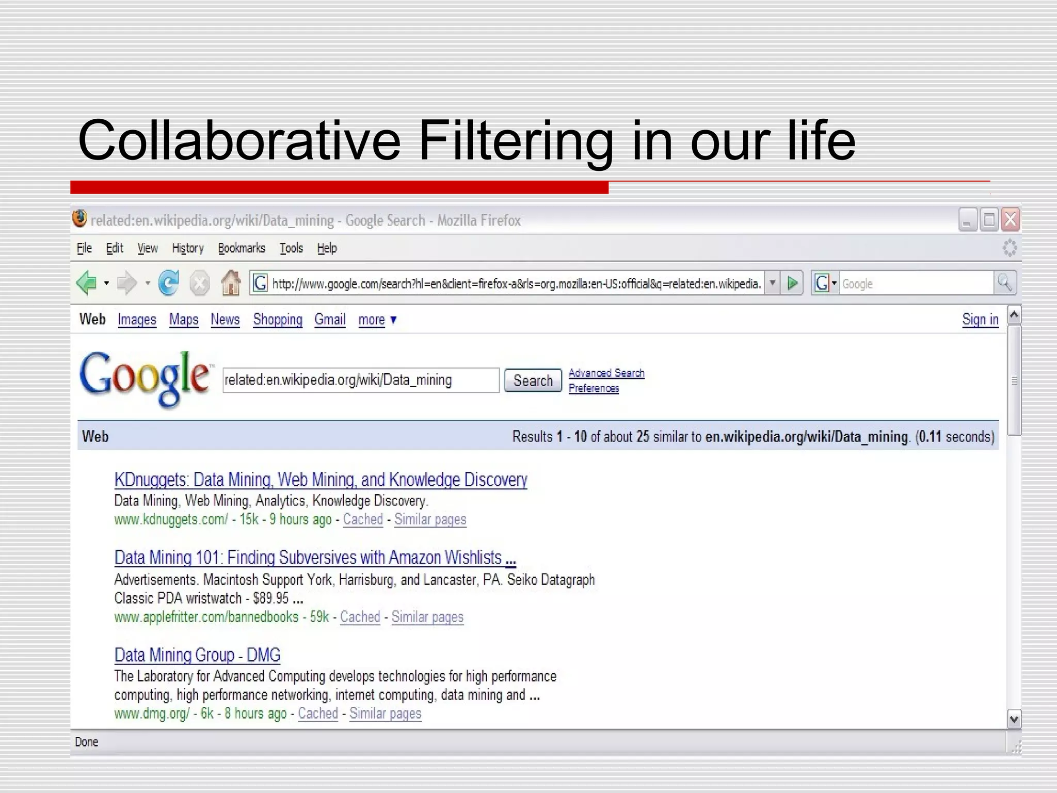The height and width of the screenshot is (793, 1057).
Task: Click the Firefox throbber activity icon
Action: [x=1010, y=248]
